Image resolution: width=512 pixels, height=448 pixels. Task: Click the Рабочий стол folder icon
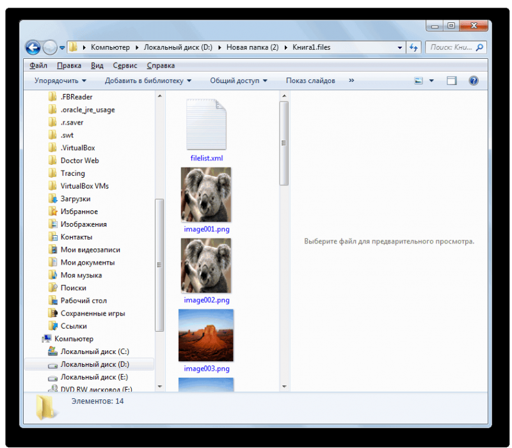(52, 300)
